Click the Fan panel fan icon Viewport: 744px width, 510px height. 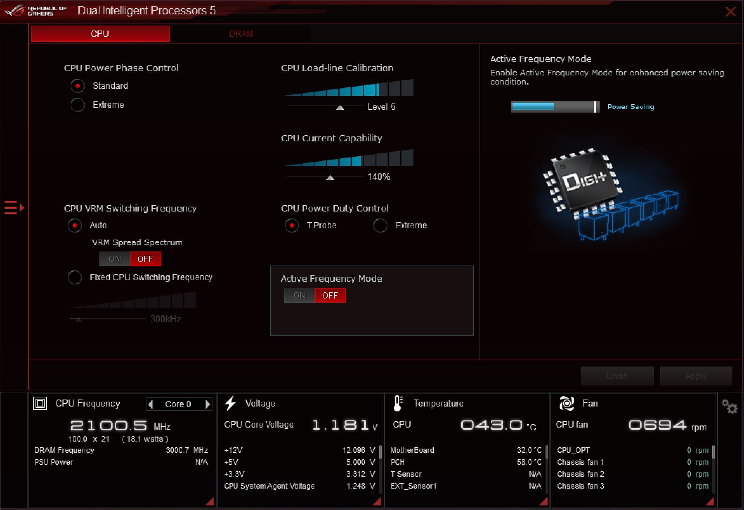tap(567, 403)
